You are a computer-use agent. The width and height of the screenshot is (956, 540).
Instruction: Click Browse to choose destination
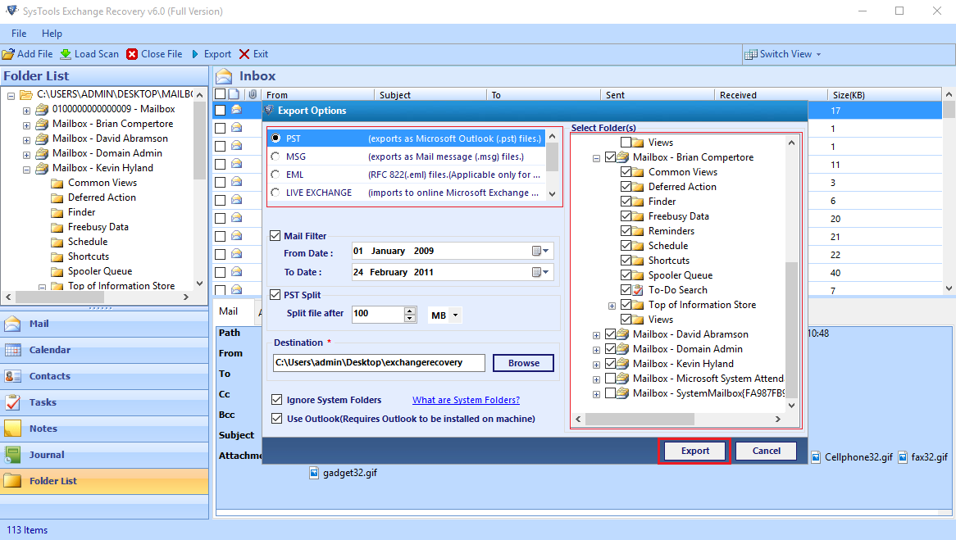[x=523, y=363]
